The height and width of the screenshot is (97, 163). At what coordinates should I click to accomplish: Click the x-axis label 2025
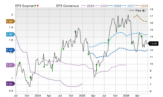tap(82, 95)
